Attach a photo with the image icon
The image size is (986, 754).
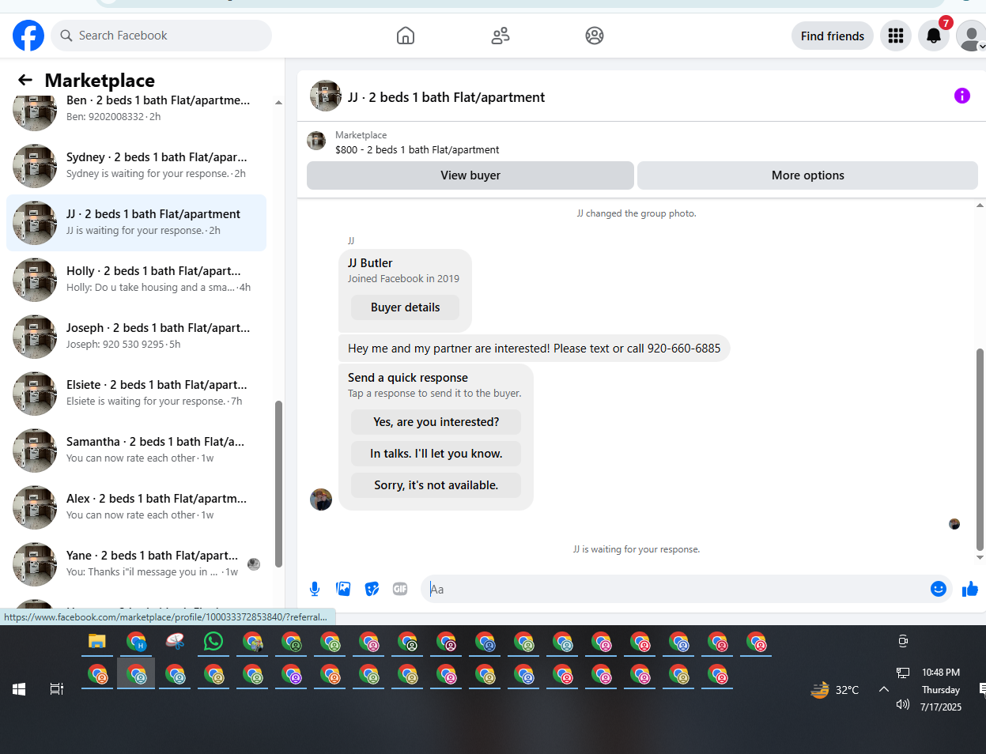(x=343, y=589)
